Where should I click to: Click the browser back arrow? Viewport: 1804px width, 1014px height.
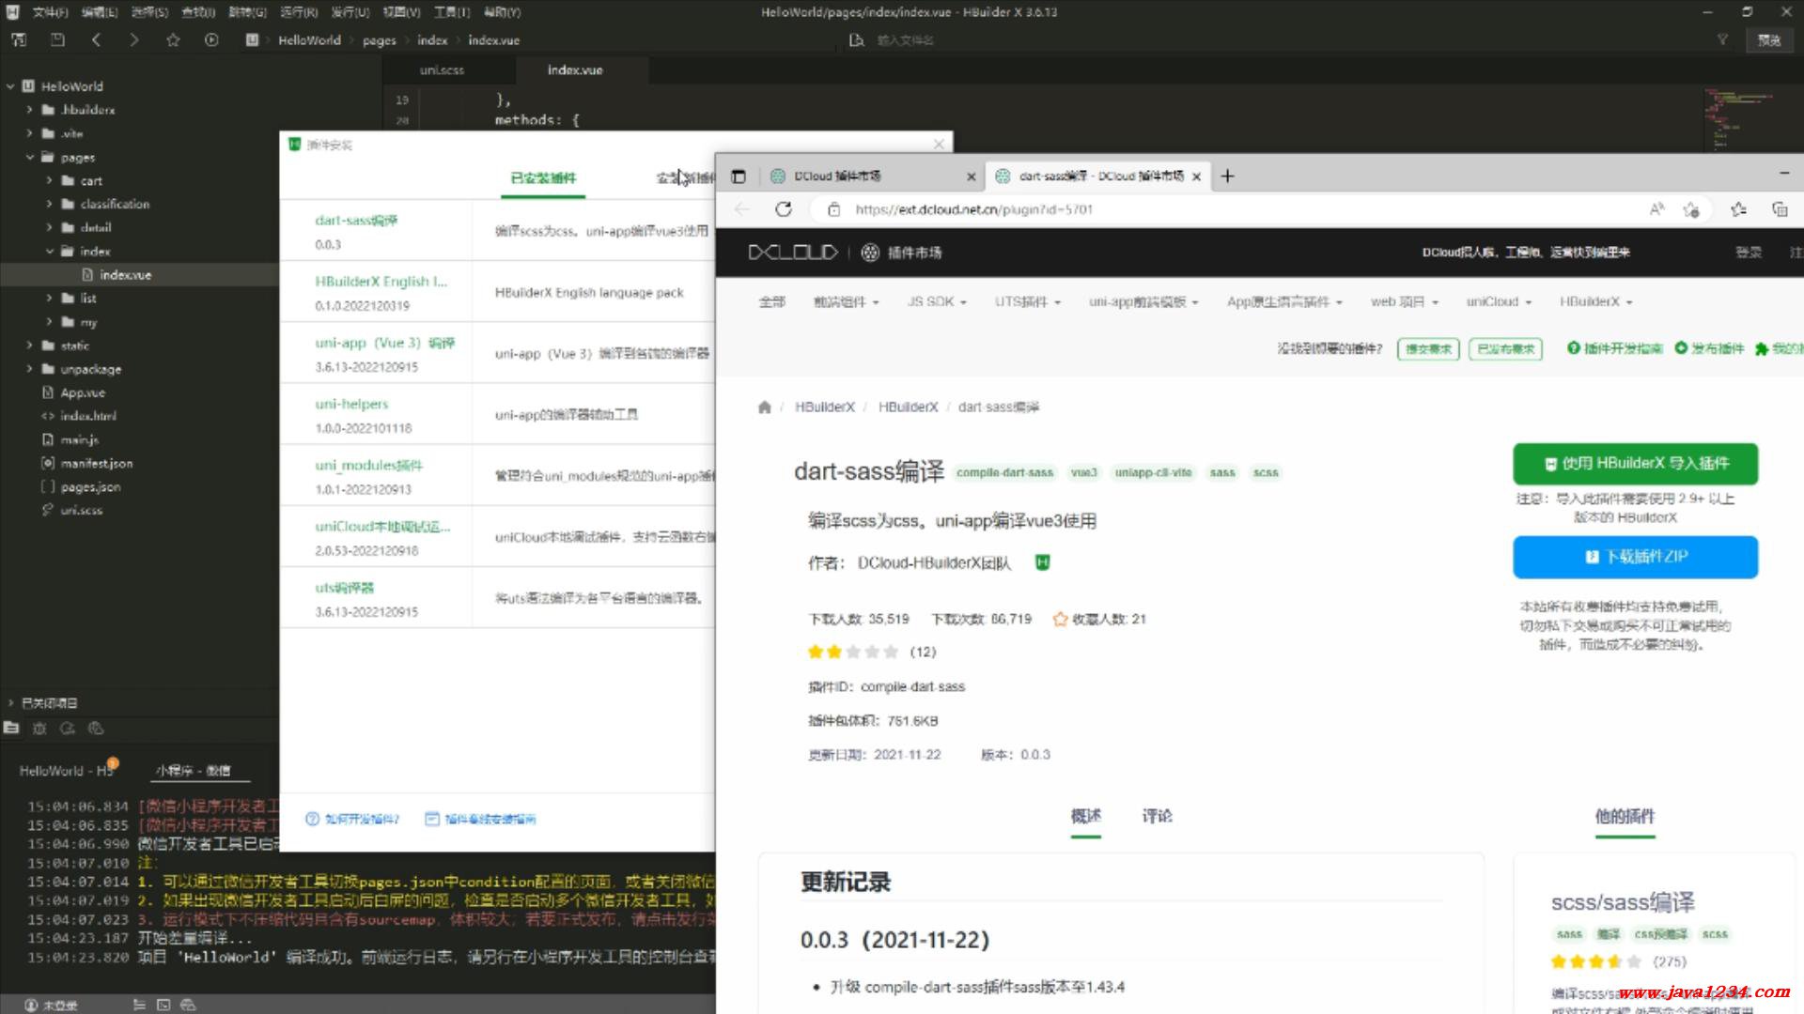point(742,209)
